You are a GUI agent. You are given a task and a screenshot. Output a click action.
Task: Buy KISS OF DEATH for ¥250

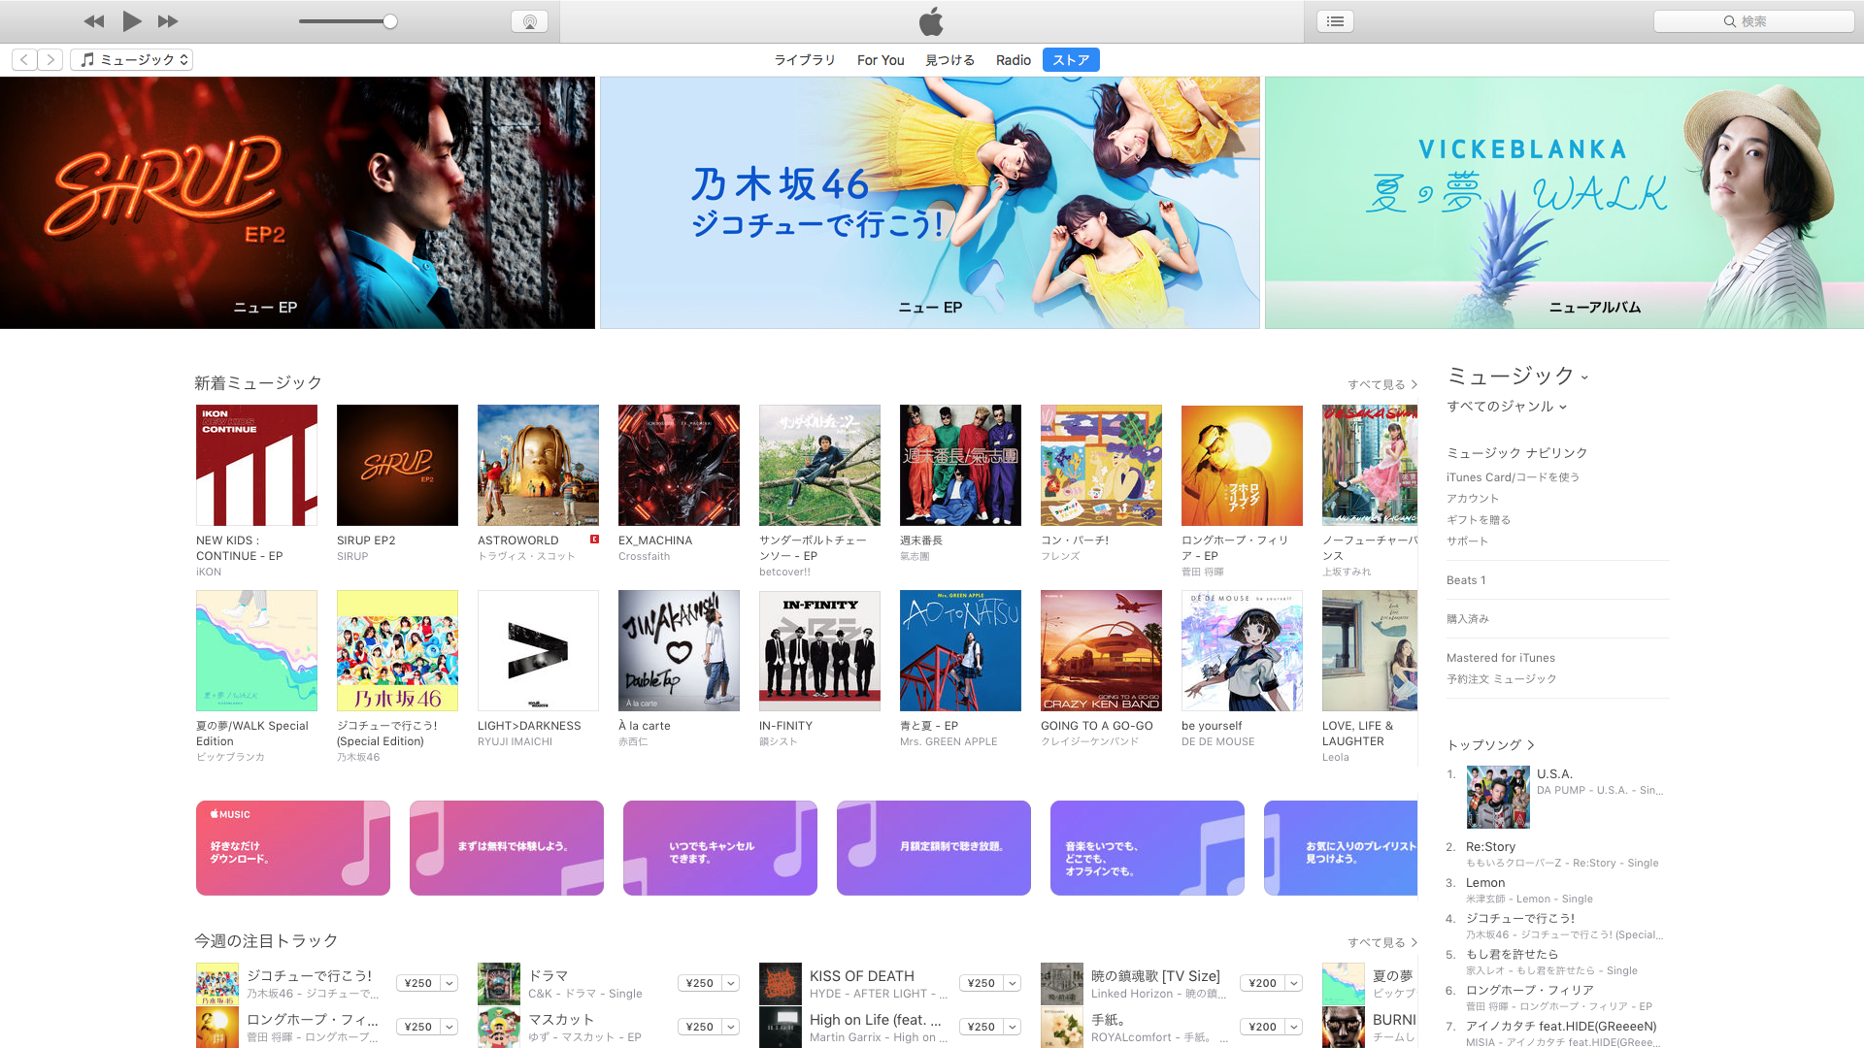click(x=982, y=983)
